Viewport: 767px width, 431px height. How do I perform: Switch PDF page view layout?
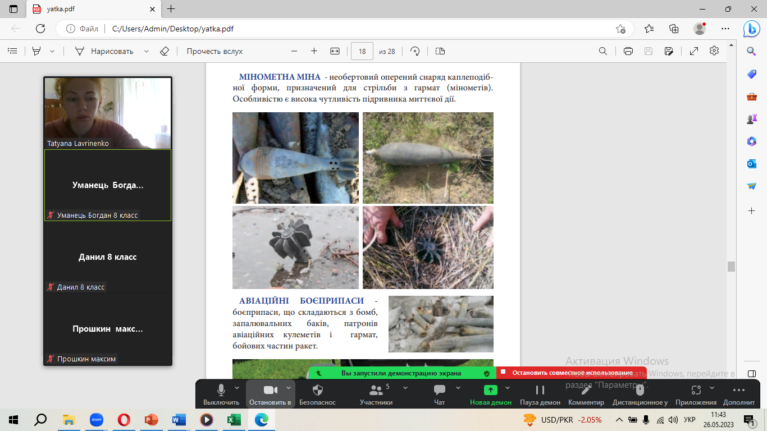click(x=440, y=51)
